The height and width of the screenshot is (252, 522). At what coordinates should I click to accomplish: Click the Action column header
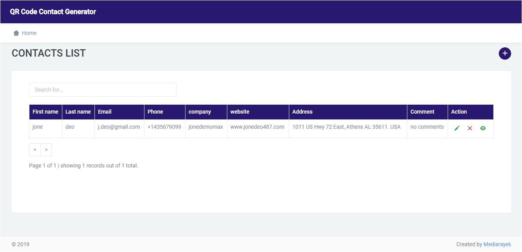470,112
